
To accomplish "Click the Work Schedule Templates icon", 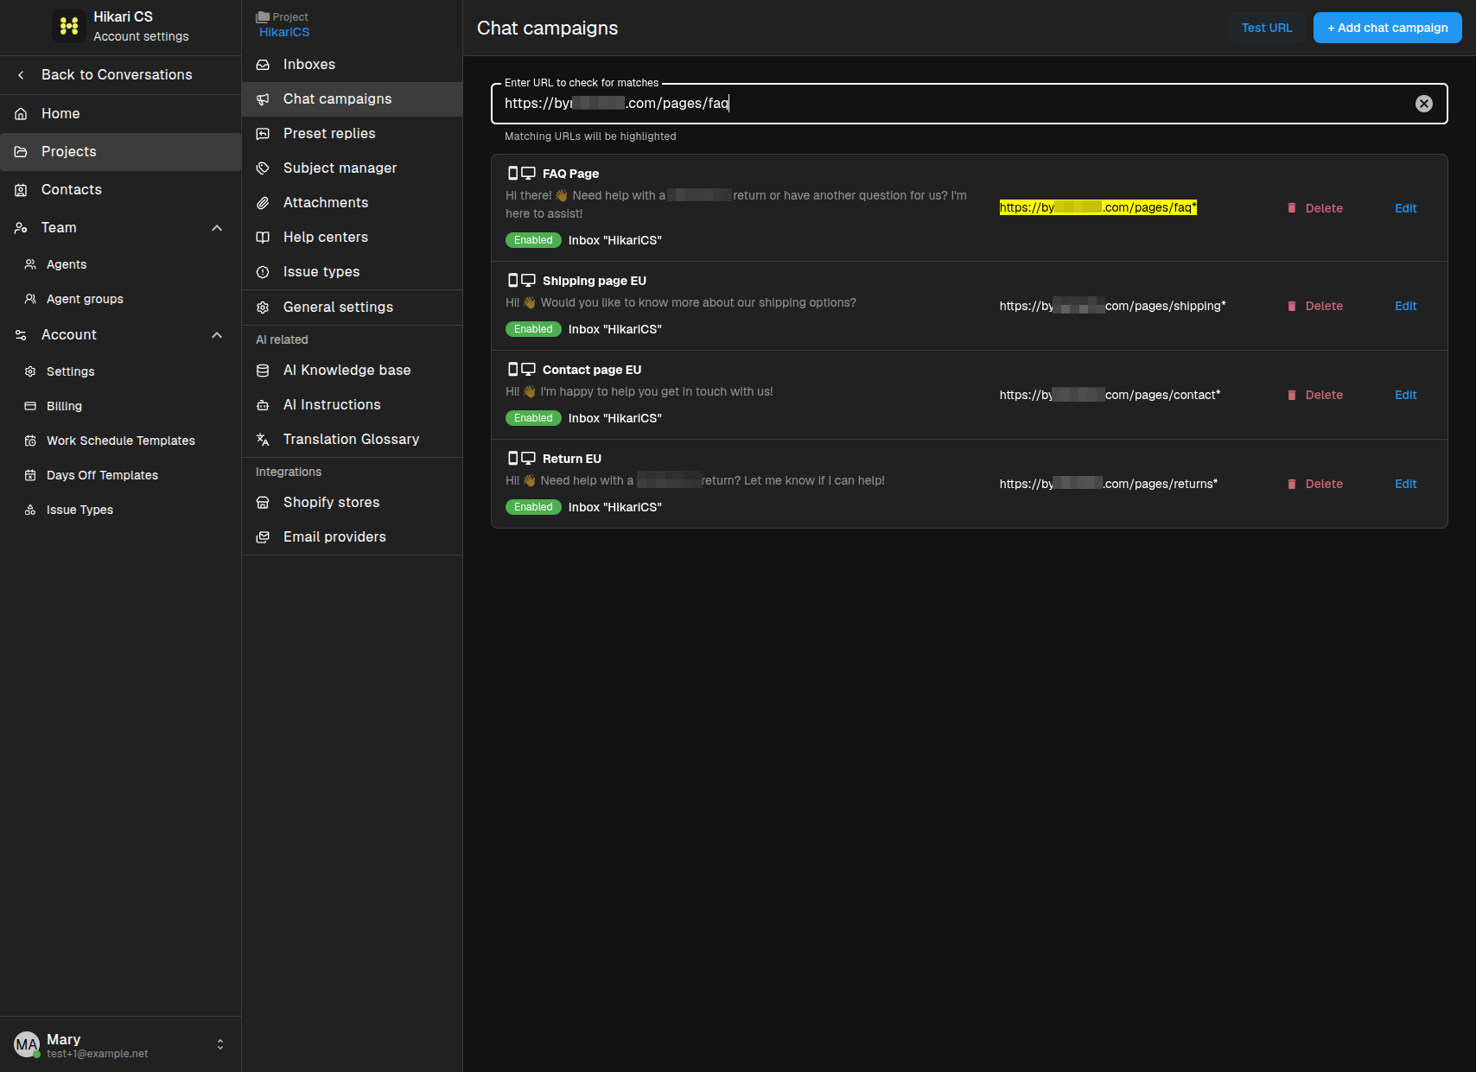I will 30,441.
